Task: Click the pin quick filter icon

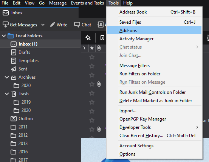Action: click(88, 38)
